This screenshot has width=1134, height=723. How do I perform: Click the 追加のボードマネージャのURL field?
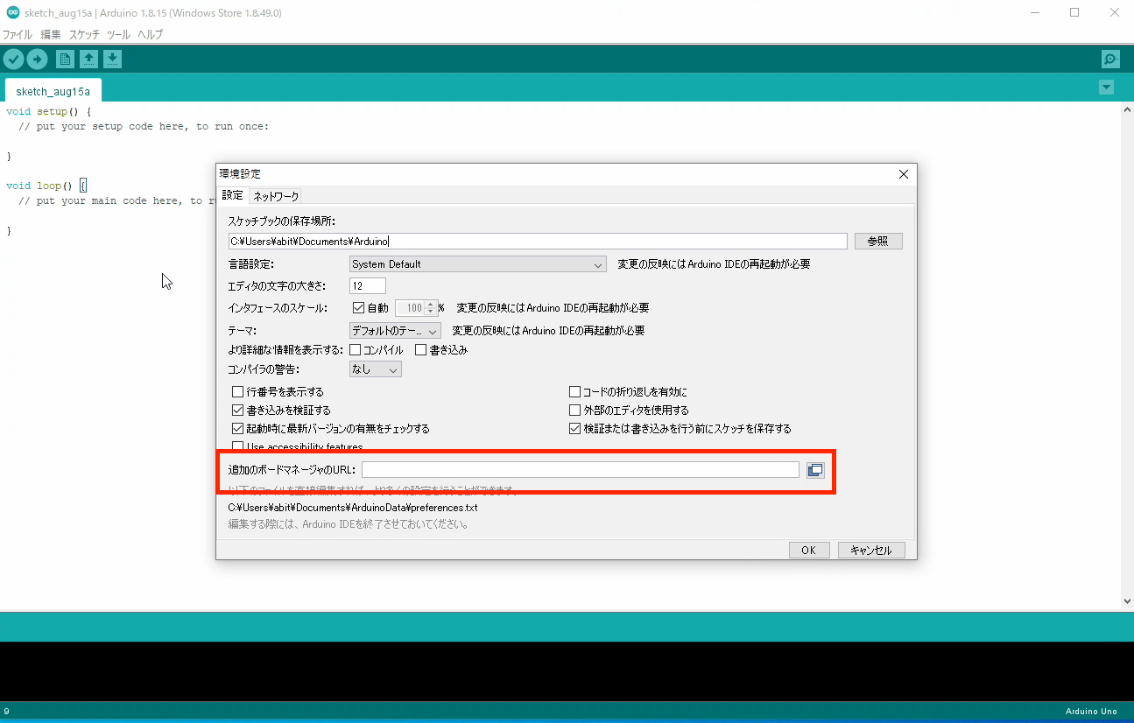pyautogui.click(x=581, y=470)
